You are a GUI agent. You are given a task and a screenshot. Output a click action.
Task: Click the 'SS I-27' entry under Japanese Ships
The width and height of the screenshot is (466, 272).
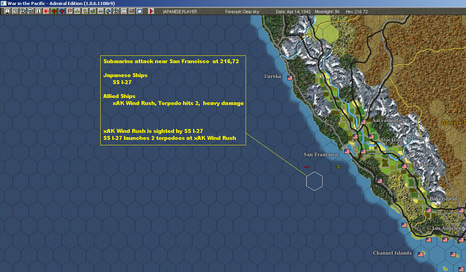(122, 82)
